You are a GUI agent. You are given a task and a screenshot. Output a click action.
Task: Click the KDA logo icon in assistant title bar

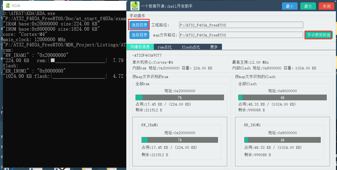[135, 6]
